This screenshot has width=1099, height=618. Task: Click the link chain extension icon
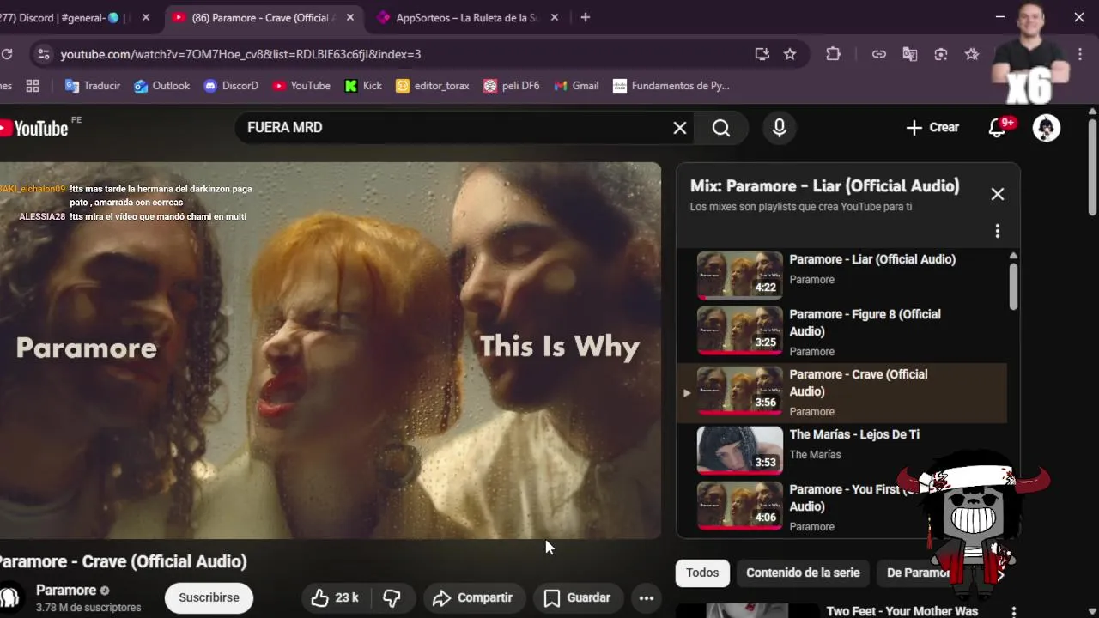(879, 54)
